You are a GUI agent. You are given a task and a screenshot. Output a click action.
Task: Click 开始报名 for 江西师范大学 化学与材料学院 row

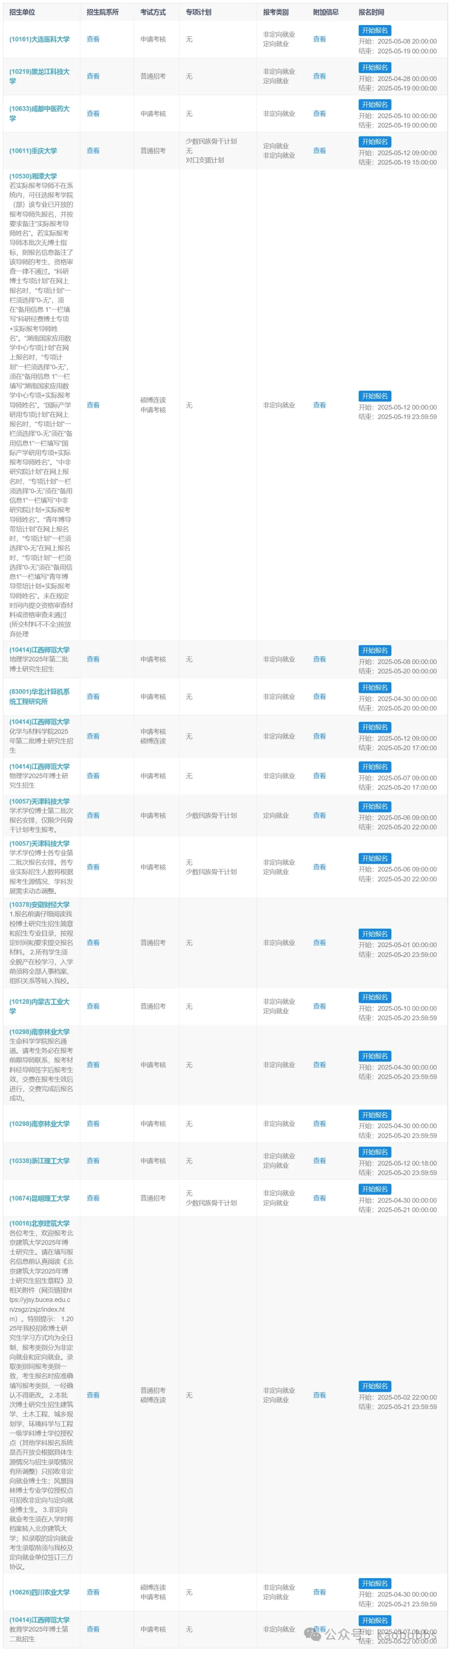pos(375,728)
